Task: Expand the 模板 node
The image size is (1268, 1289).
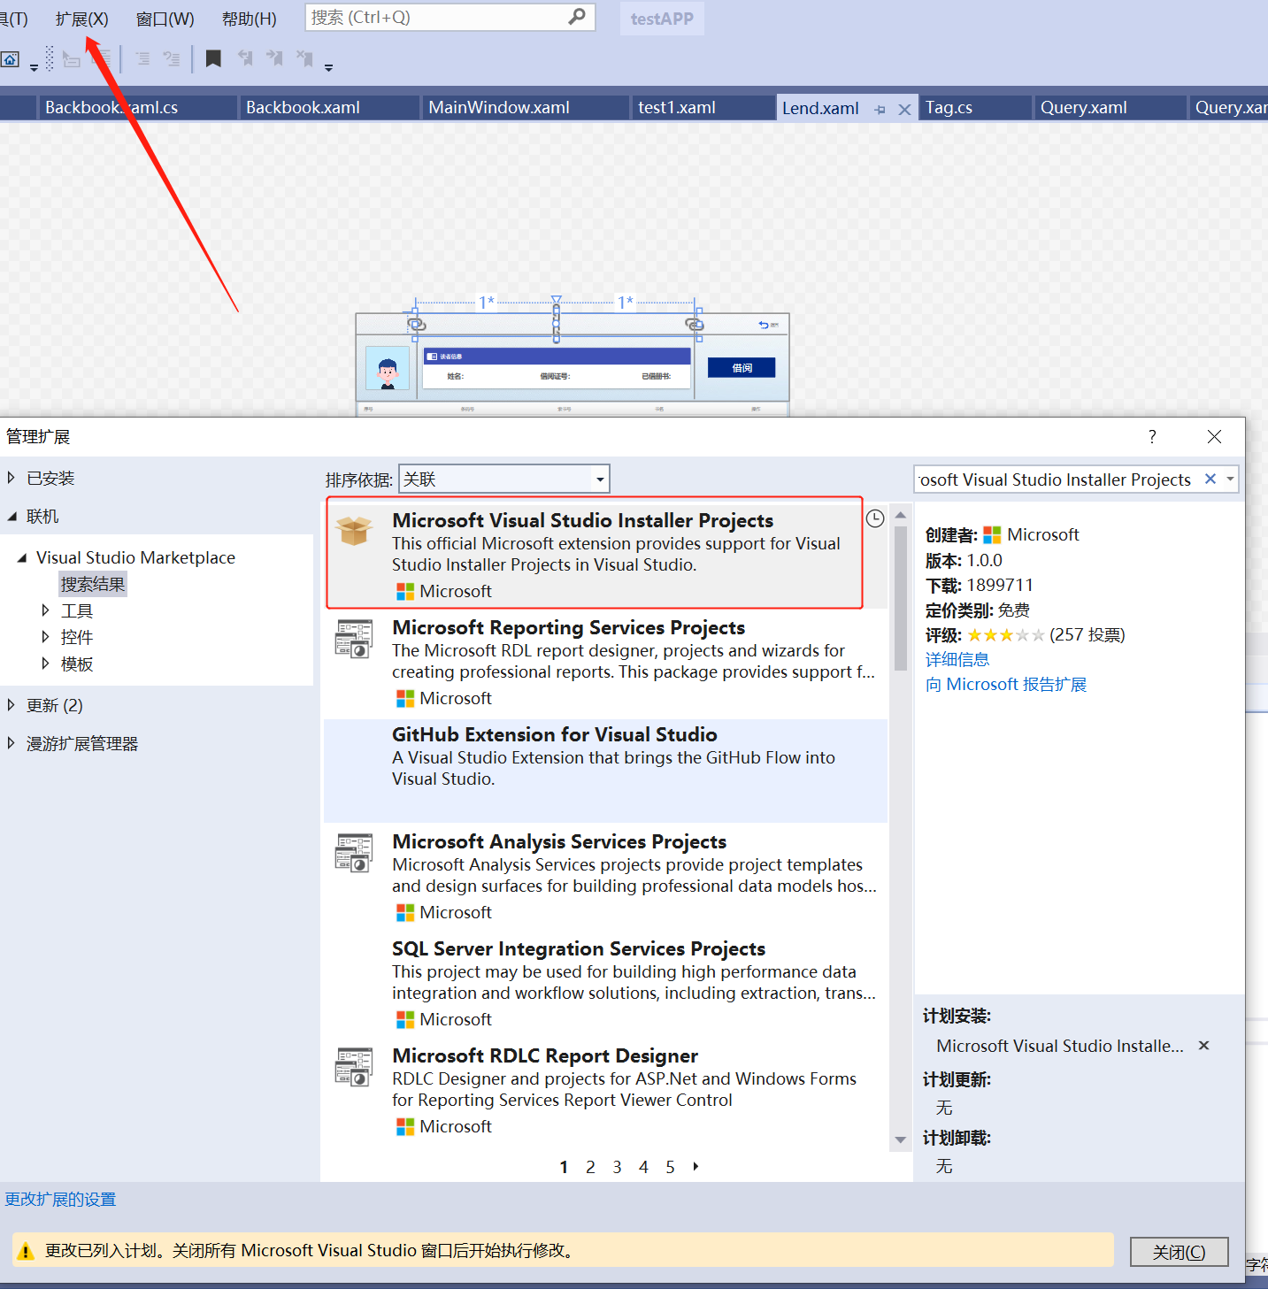Action: [x=46, y=664]
